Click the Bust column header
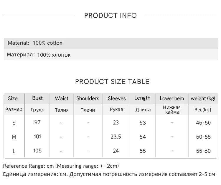 pyautogui.click(x=37, y=98)
